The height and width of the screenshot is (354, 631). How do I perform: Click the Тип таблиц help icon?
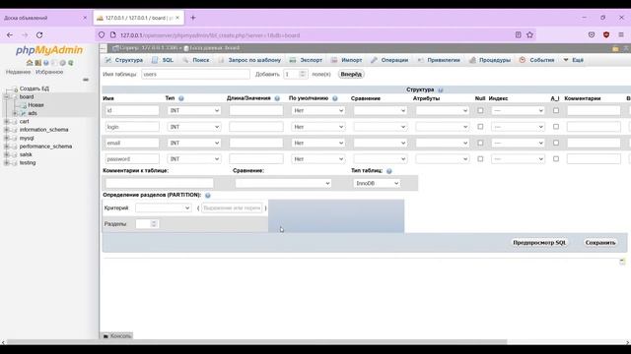click(x=389, y=171)
